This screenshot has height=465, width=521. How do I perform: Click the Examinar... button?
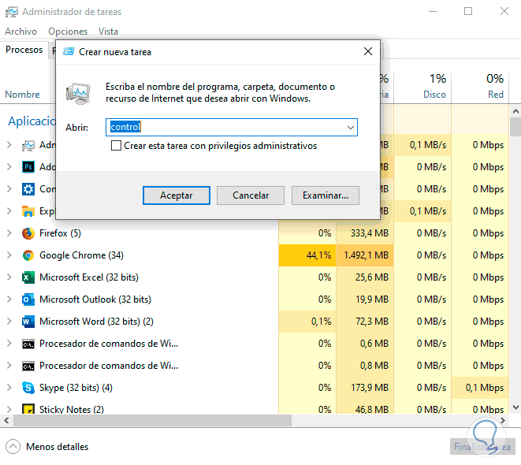click(x=326, y=195)
